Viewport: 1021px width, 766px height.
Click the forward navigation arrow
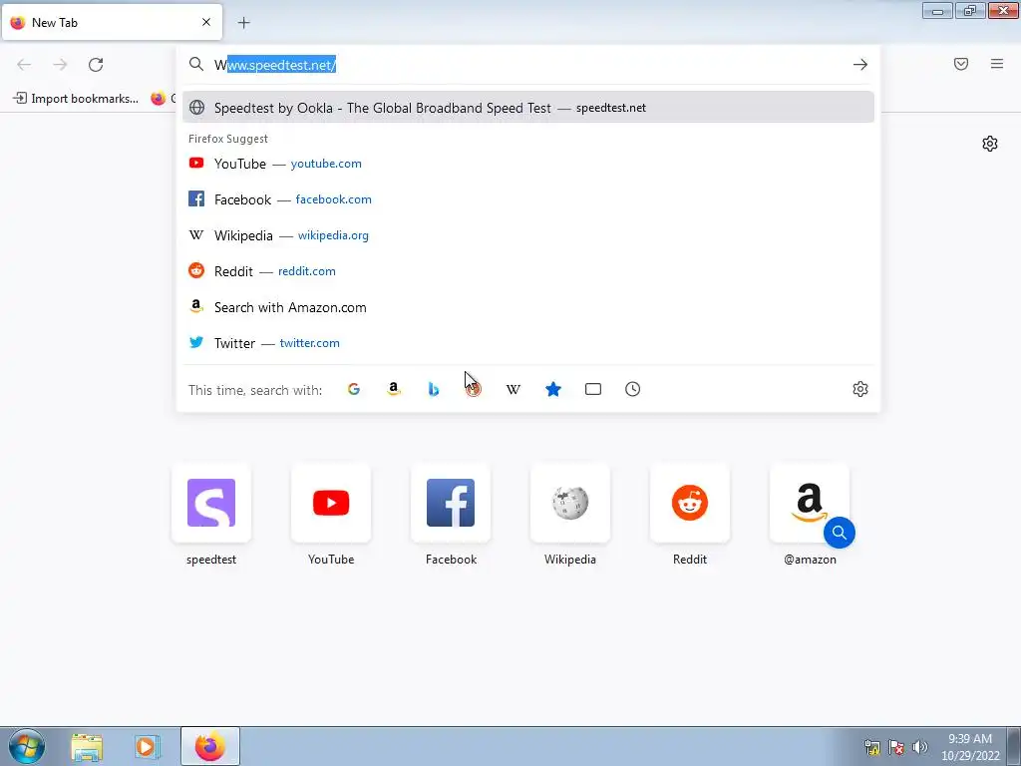click(60, 65)
